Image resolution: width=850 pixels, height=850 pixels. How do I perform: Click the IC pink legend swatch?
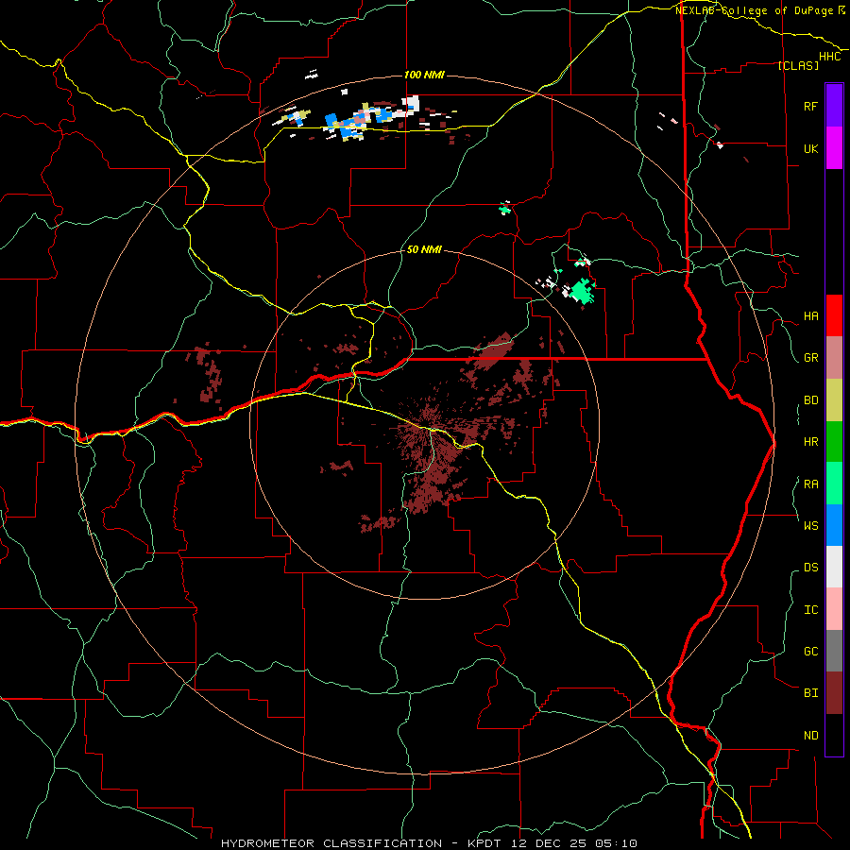834,609
